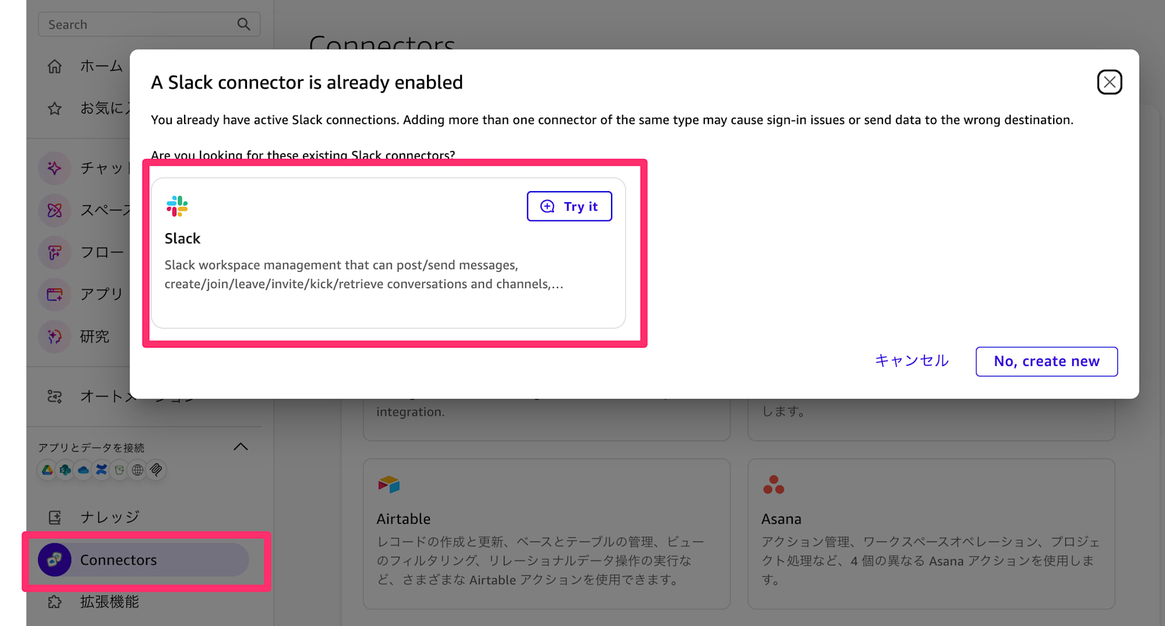1165x626 pixels.
Task: Open the オートメーション icon in the sidebar
Action: [x=55, y=397]
